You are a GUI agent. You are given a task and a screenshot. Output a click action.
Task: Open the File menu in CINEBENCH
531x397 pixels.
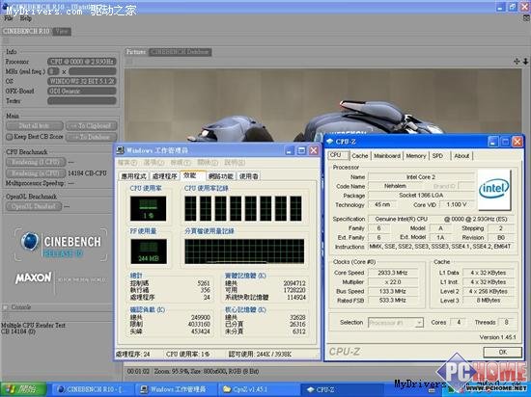click(8, 18)
